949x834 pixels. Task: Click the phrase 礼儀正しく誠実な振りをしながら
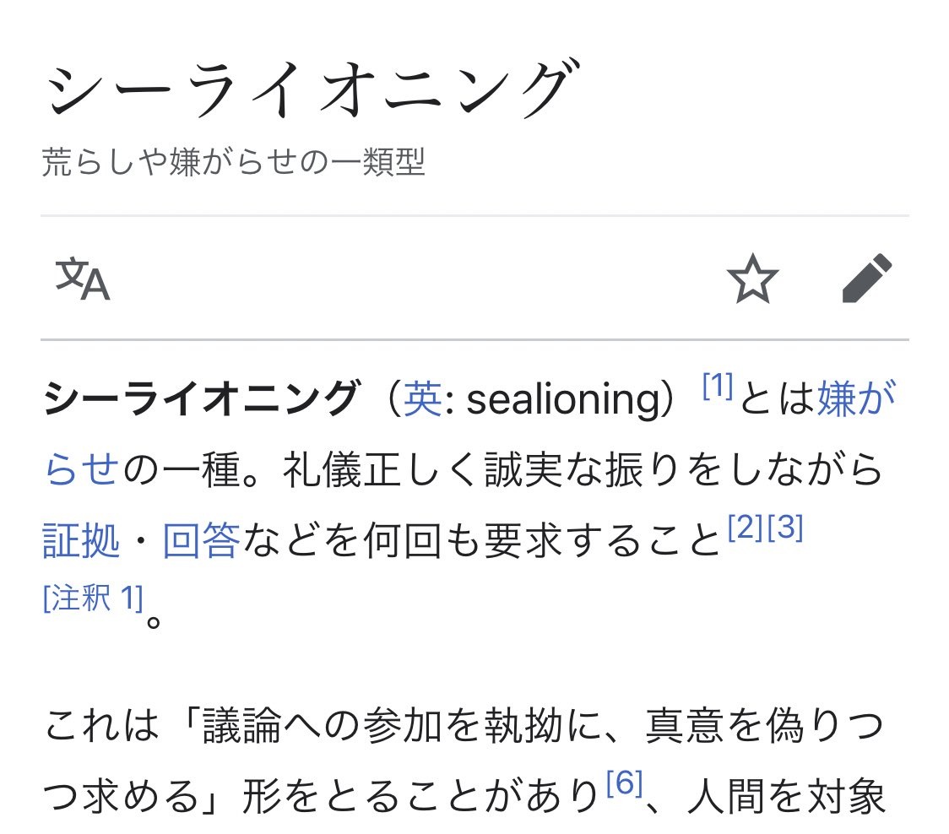pos(583,469)
